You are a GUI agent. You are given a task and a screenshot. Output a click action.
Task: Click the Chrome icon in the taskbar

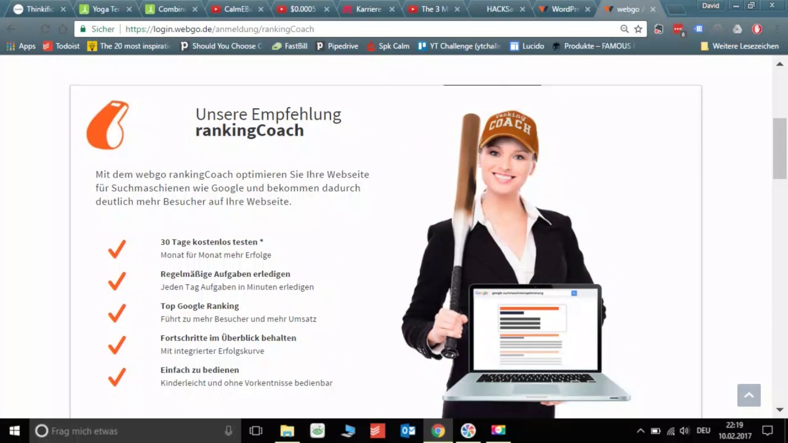point(438,431)
